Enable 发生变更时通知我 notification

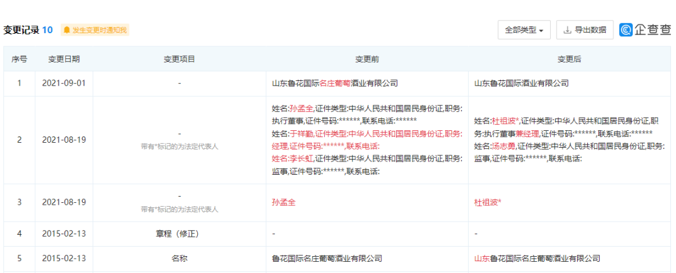[95, 30]
